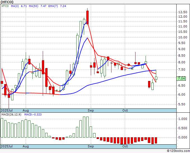Click Oct on the price chart axis
This screenshot has width=190, height=153.
[125, 110]
